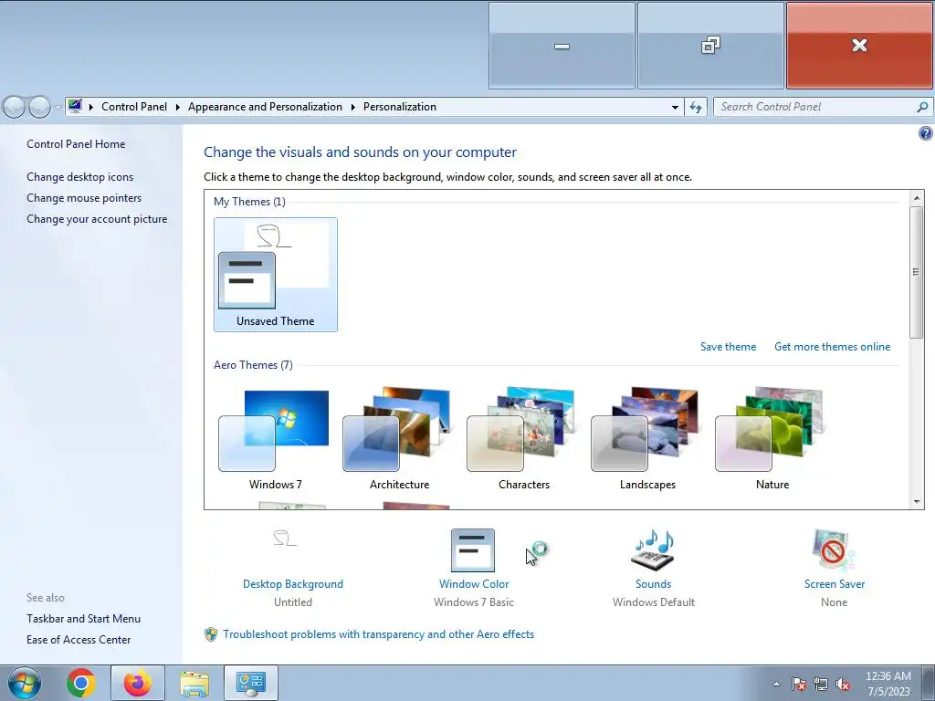The image size is (935, 701).
Task: Click the themes list scrollbar thumb
Action: tap(917, 272)
